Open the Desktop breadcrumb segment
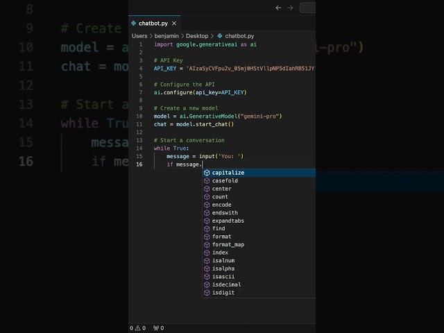The width and height of the screenshot is (444, 333). tap(197, 36)
